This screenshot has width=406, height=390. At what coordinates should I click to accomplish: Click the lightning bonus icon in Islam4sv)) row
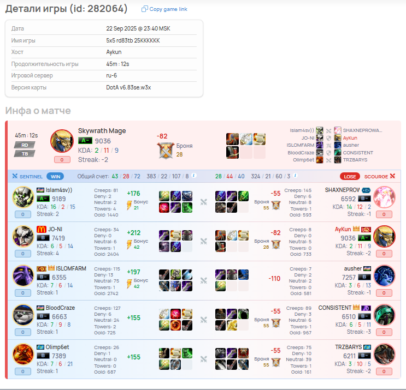(x=129, y=205)
